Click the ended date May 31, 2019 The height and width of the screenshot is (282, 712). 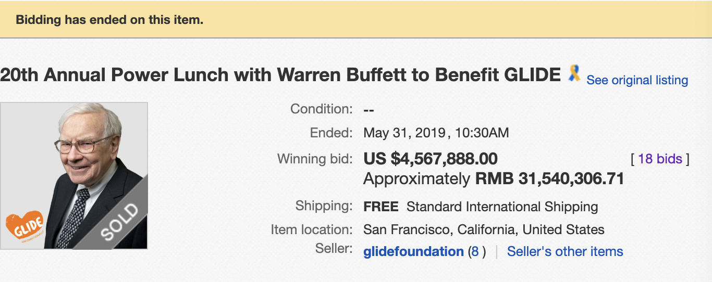404,133
